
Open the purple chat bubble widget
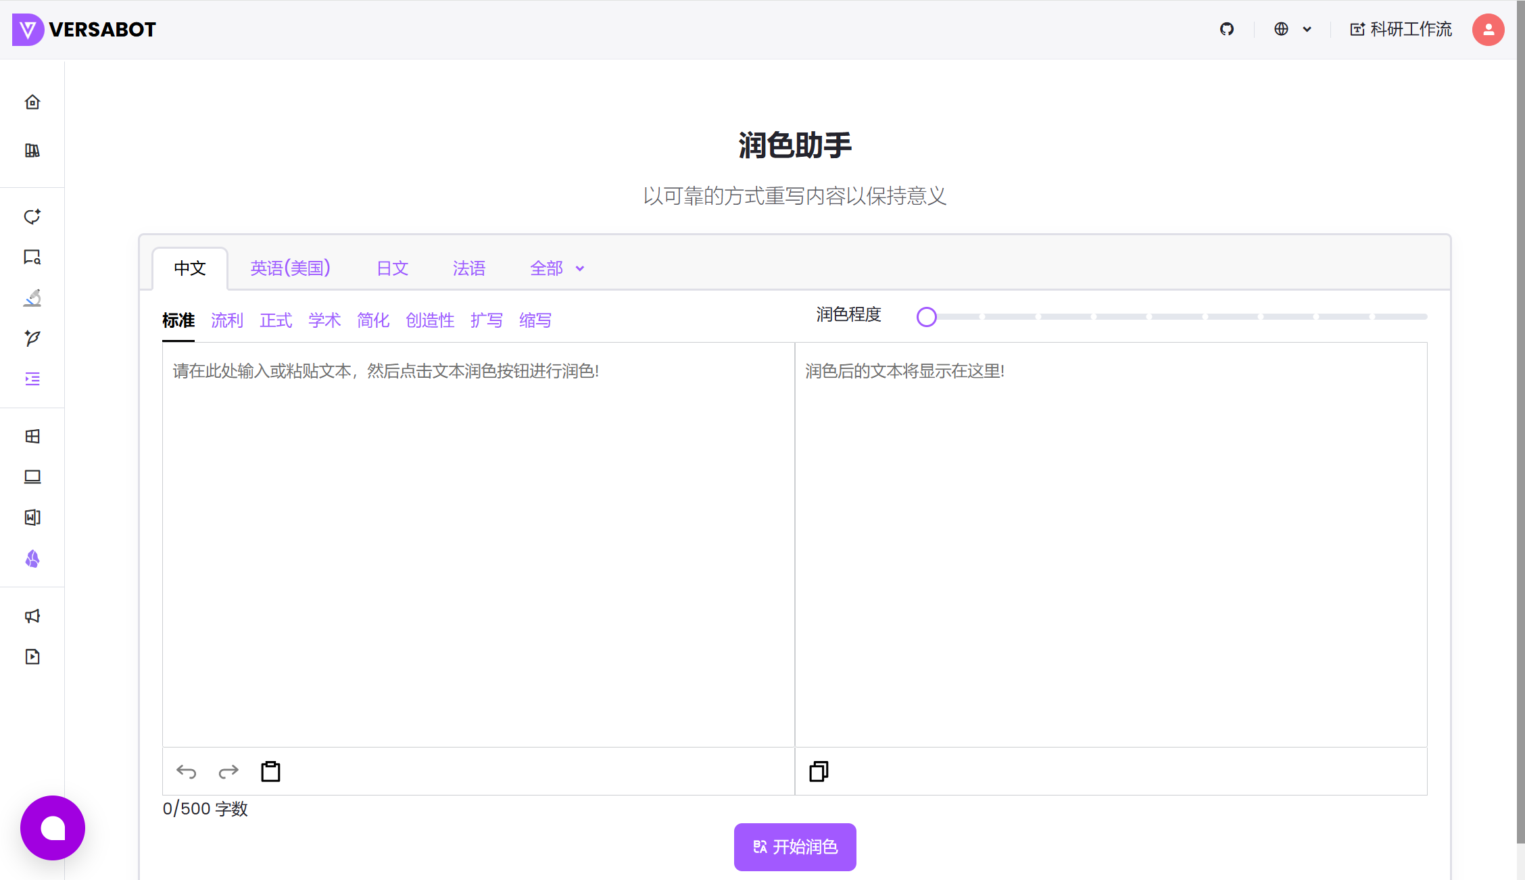53,828
